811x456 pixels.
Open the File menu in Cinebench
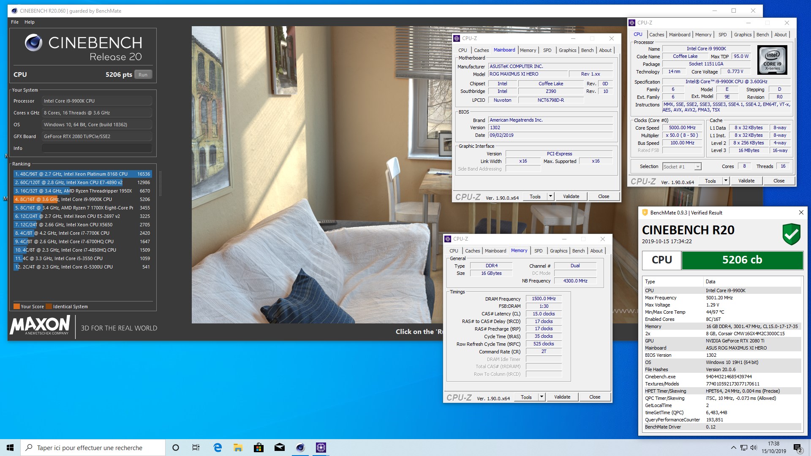pyautogui.click(x=15, y=22)
